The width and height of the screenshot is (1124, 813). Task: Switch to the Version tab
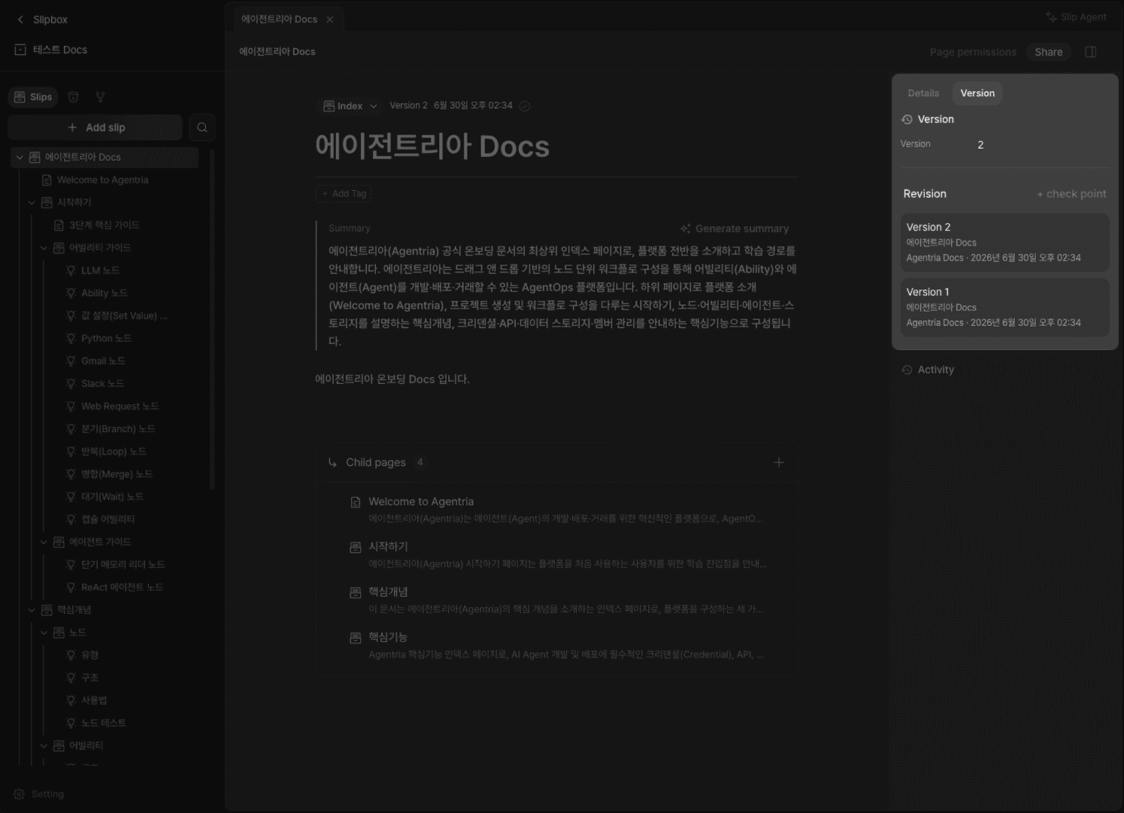coord(977,93)
